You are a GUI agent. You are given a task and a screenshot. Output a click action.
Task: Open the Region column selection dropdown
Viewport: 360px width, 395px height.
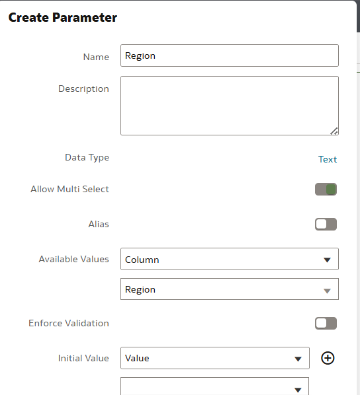(230, 289)
